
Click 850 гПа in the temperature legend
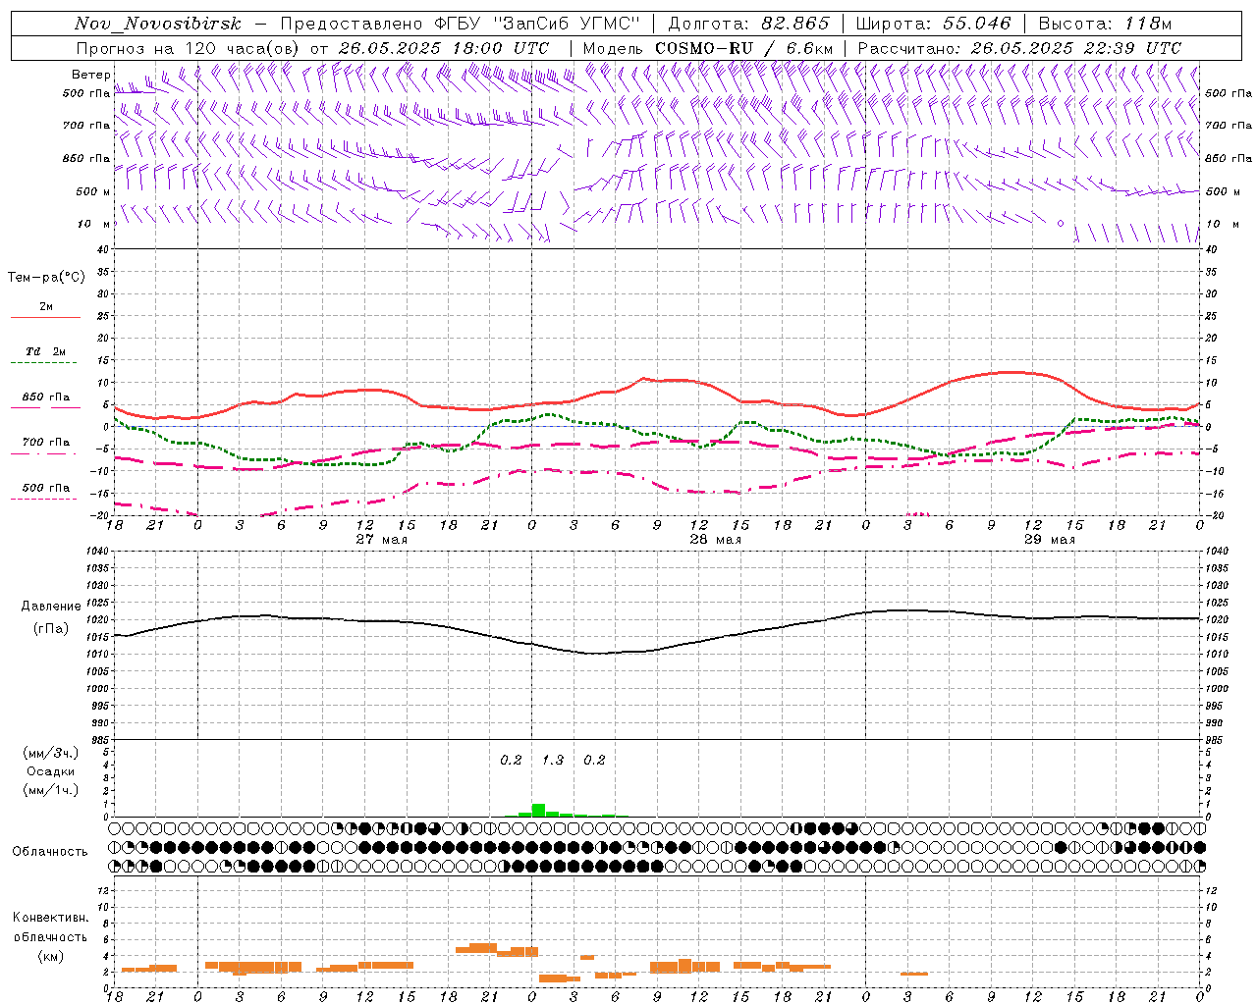coord(45,397)
